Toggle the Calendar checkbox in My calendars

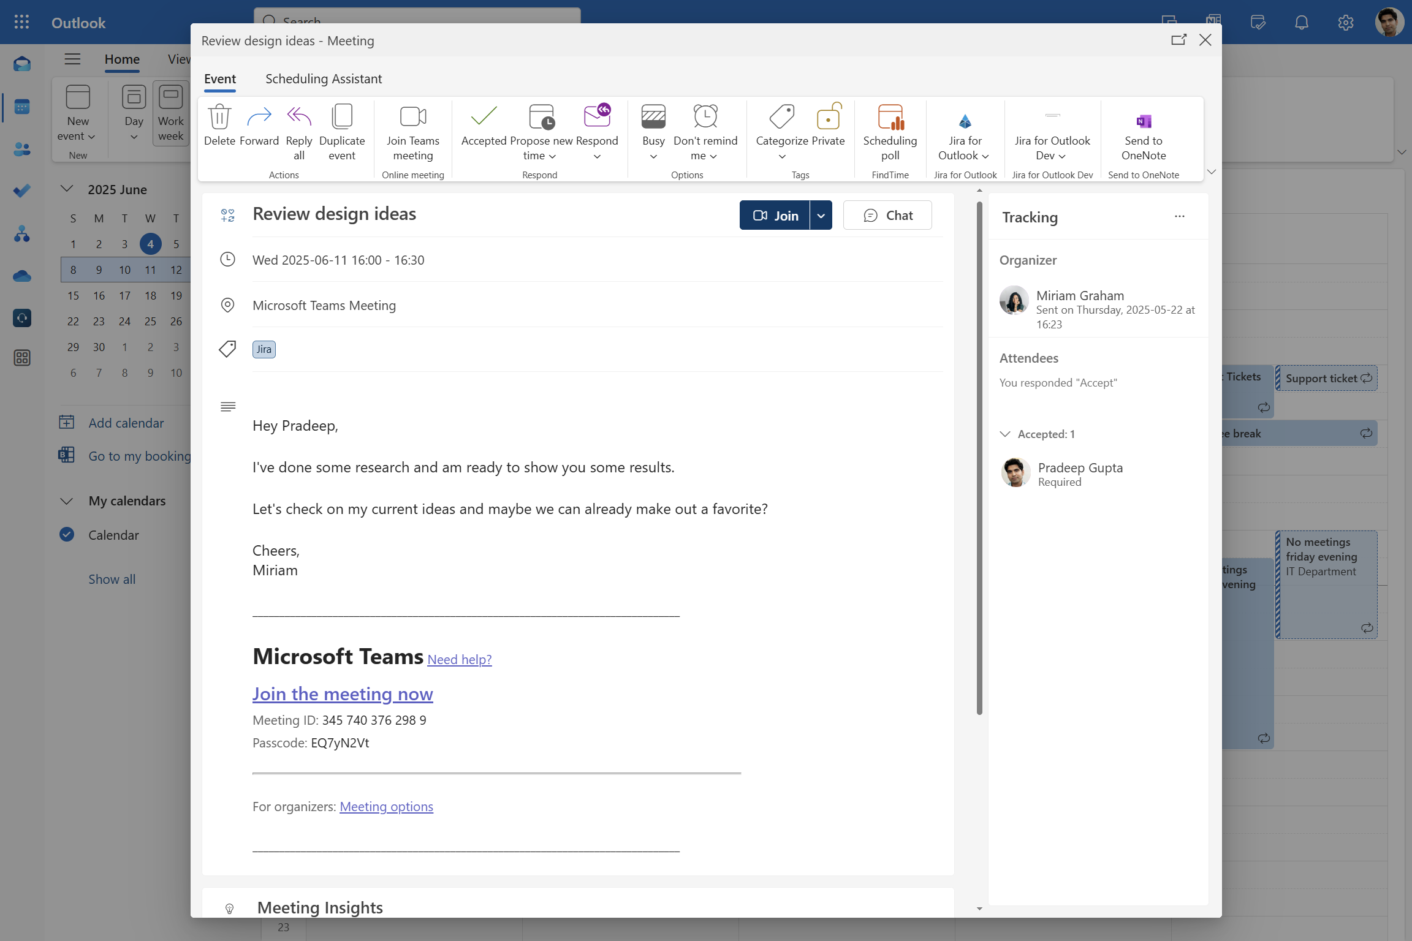coord(67,534)
